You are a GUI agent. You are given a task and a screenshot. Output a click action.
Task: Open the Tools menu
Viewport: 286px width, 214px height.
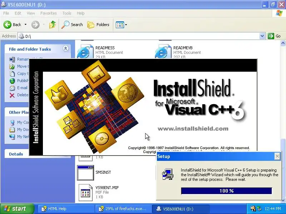(66, 13)
